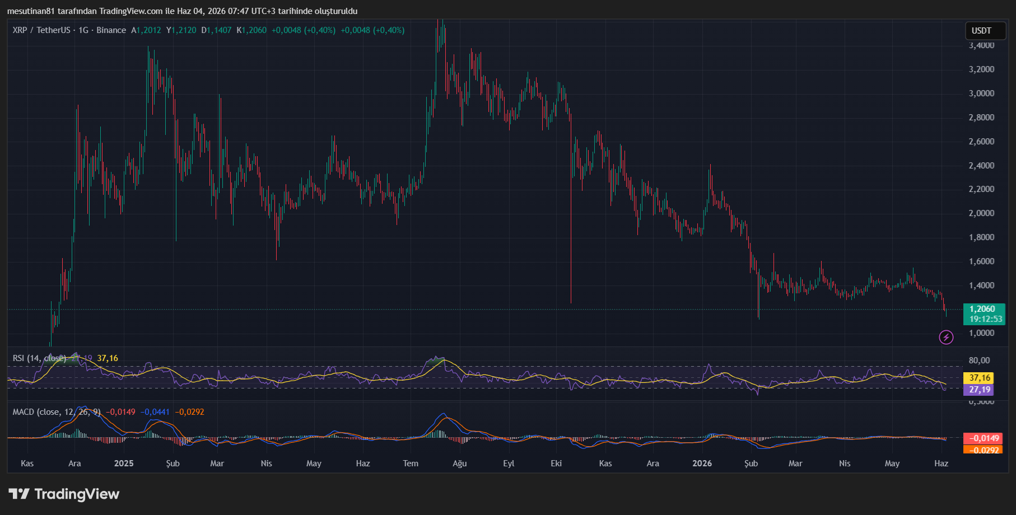Screen dimensions: 1016x515
Task: Click the TradingView logo at bottom
Action: (x=64, y=494)
